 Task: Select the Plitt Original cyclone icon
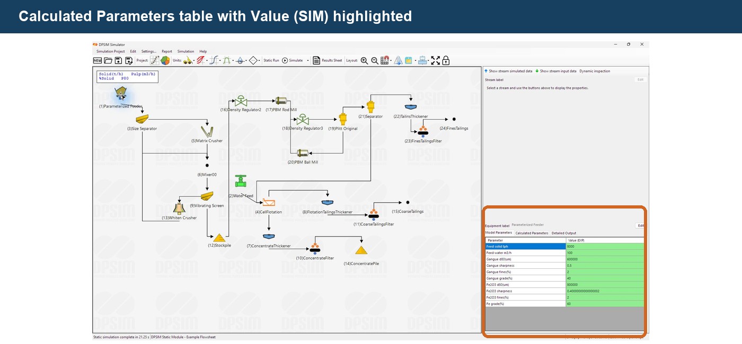pyautogui.click(x=343, y=119)
